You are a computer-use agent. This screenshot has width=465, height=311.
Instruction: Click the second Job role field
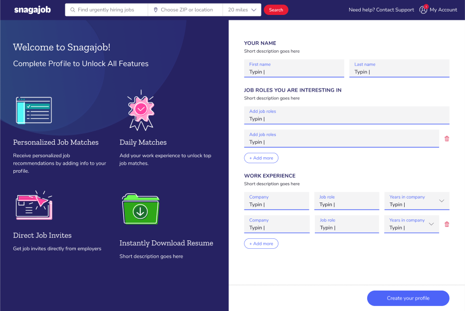pyautogui.click(x=347, y=224)
